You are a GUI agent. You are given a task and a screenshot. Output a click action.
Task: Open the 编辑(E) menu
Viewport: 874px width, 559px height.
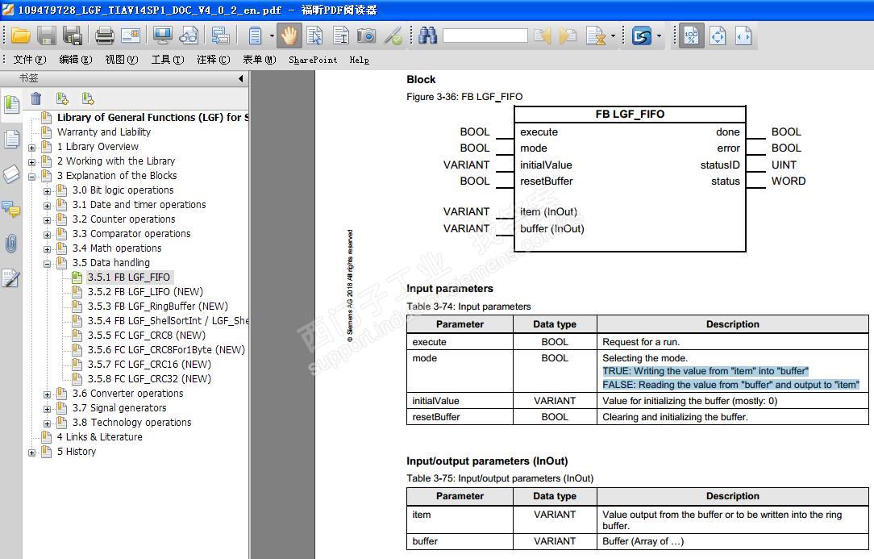click(76, 60)
